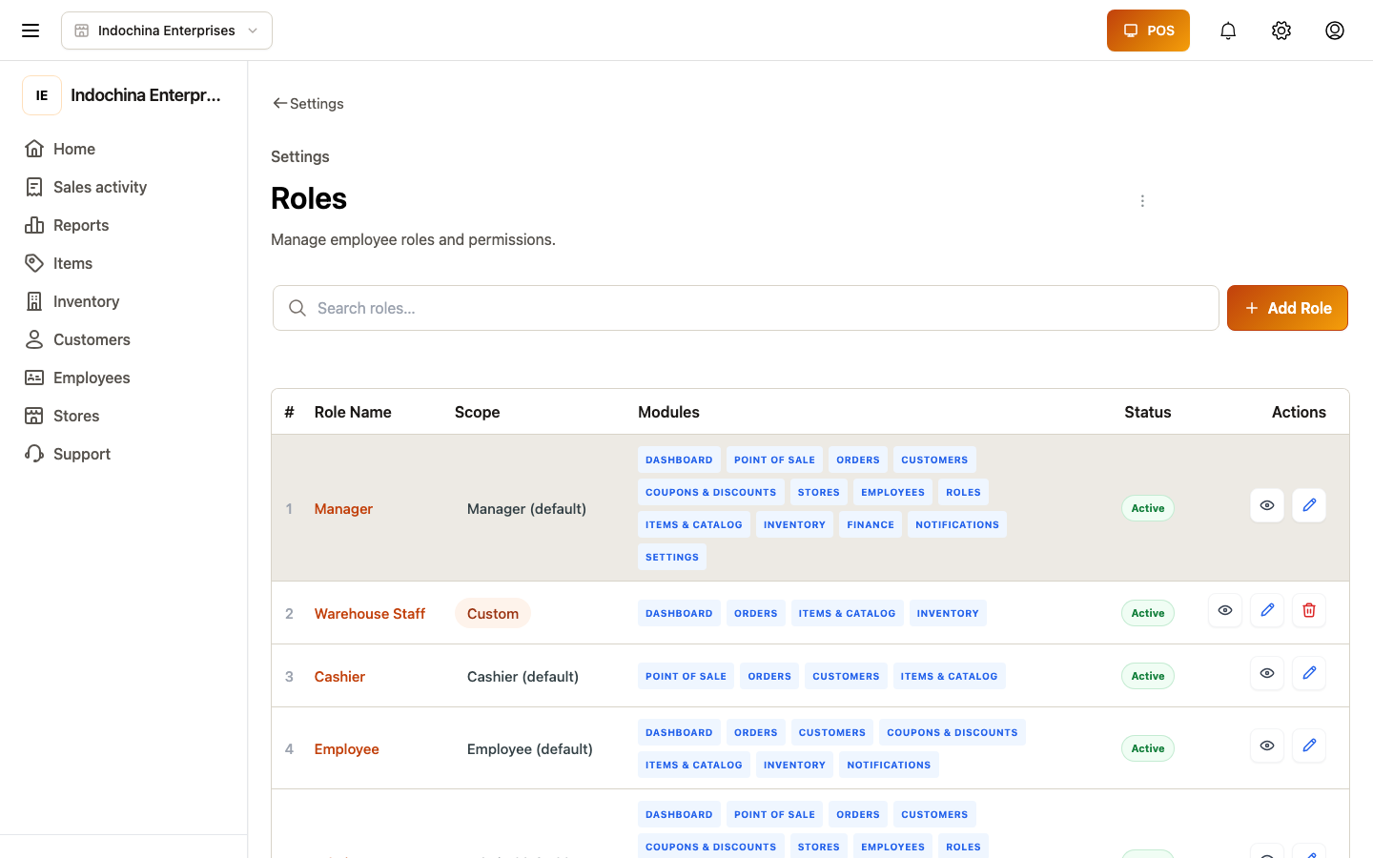Edit the Manager role (pencil icon)
This screenshot has height=858, width=1373.
(1309, 505)
